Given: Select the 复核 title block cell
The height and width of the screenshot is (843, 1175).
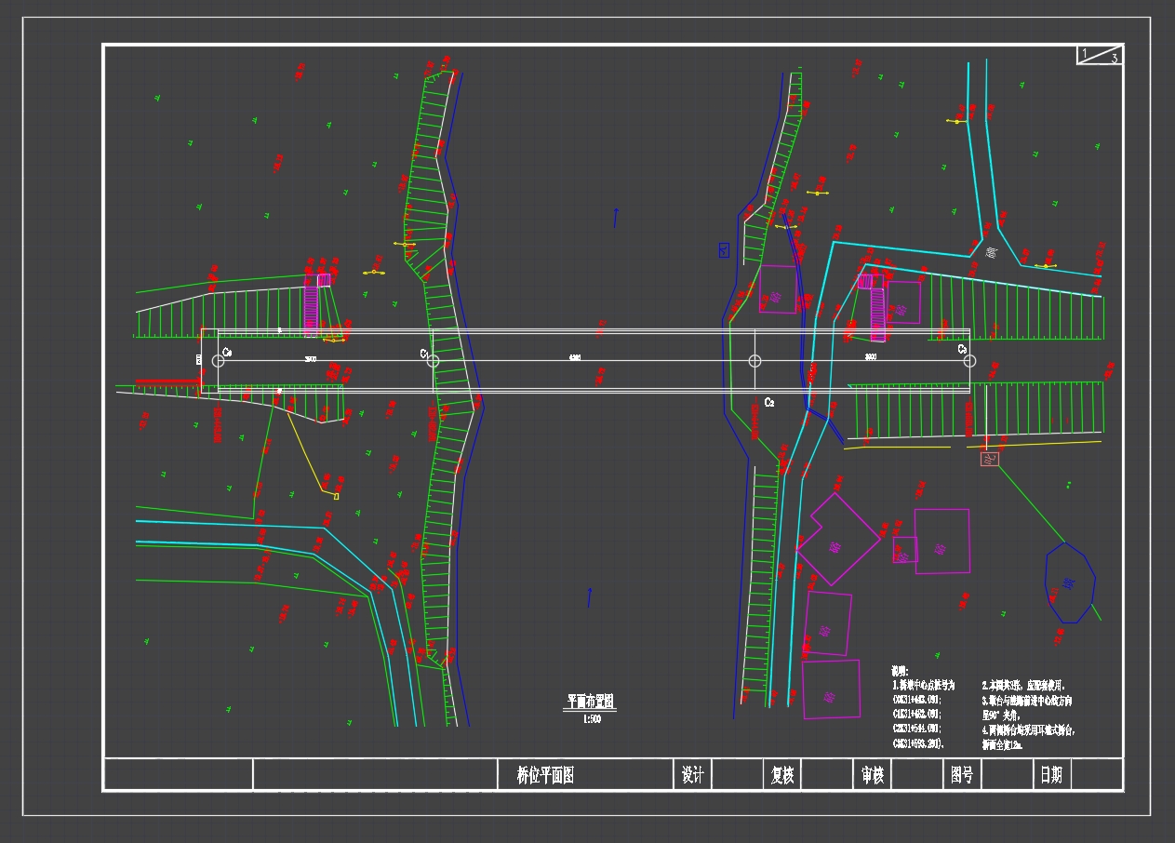Looking at the screenshot, I should tap(782, 775).
